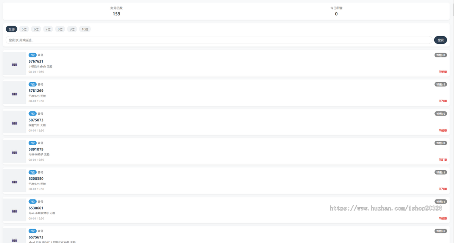Image resolution: width=454 pixels, height=243 pixels.
Task: Filter the list by 10位
Action: [x=85, y=29]
